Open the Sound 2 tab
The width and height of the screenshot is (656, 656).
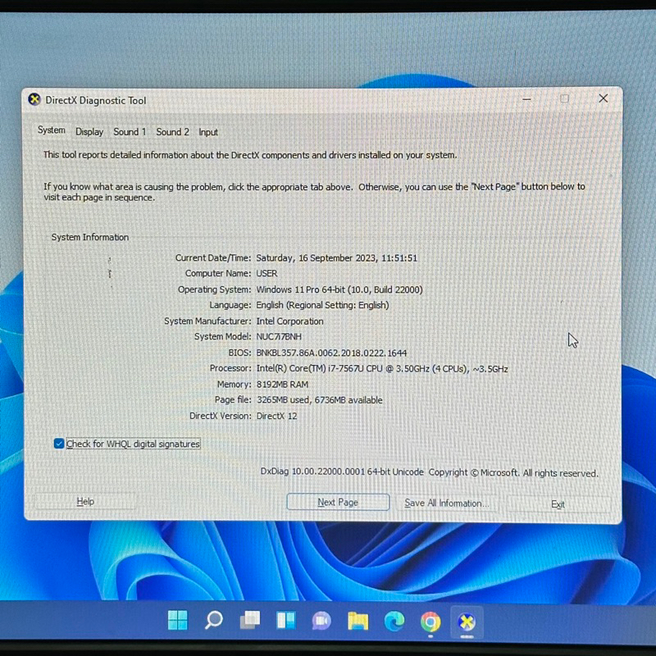[172, 132]
